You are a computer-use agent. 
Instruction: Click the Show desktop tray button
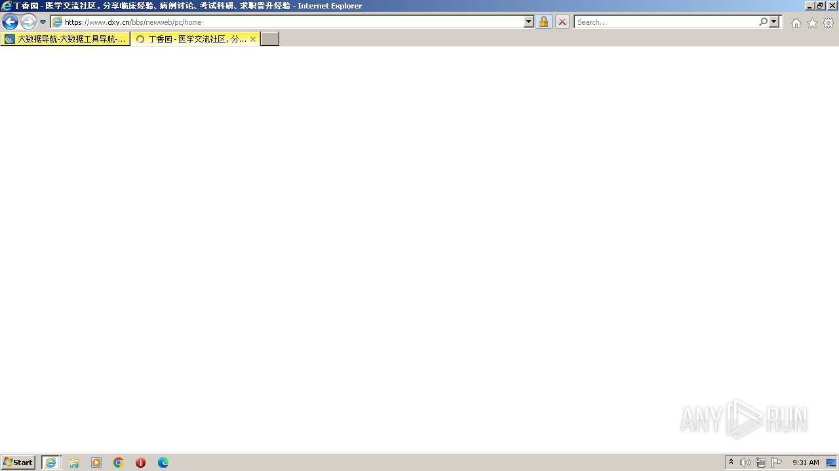832,462
